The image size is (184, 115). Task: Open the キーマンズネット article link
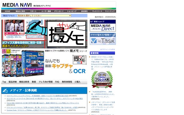[x=37, y=96]
